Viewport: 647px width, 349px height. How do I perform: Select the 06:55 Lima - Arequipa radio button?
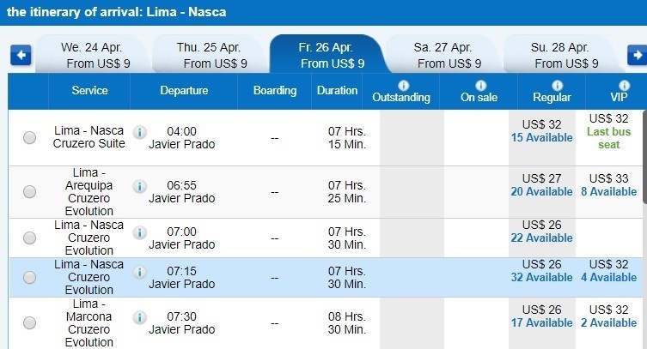[30, 192]
